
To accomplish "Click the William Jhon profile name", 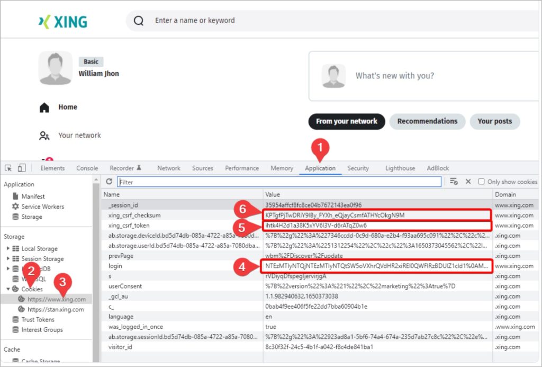I will tap(98, 74).
